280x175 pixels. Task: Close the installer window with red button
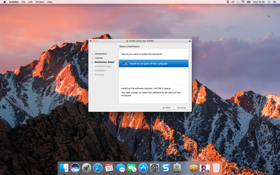point(91,41)
